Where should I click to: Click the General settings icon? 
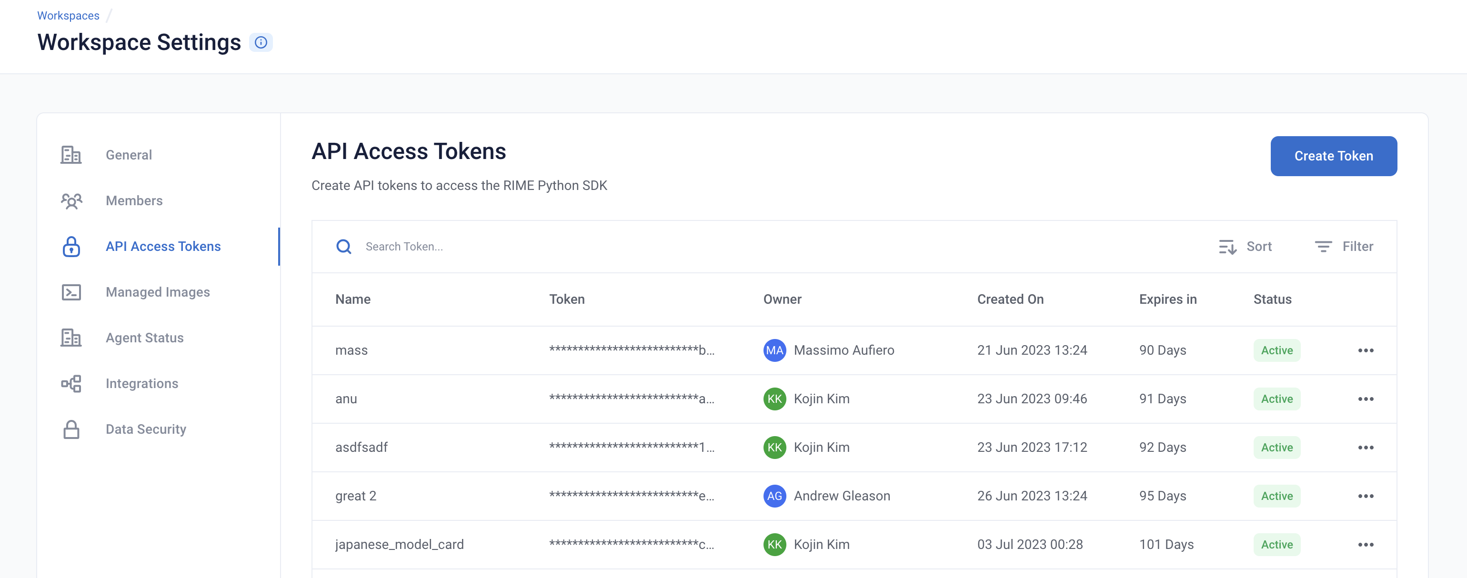70,153
